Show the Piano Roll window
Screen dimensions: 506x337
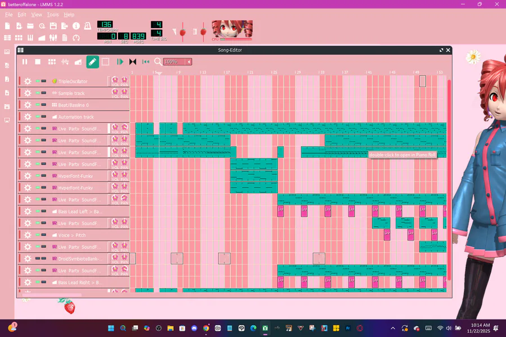pos(30,38)
